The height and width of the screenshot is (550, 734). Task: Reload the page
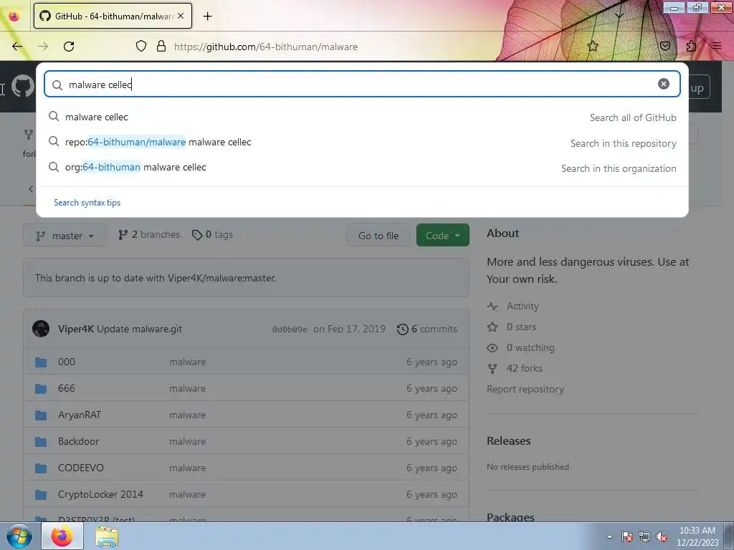69,47
